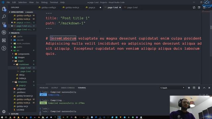Open the Selection menu

tap(23, 2)
